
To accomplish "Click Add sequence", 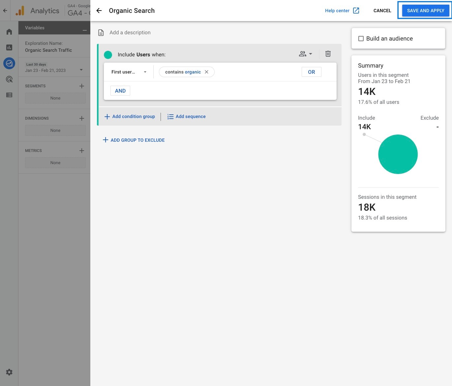I will (187, 116).
